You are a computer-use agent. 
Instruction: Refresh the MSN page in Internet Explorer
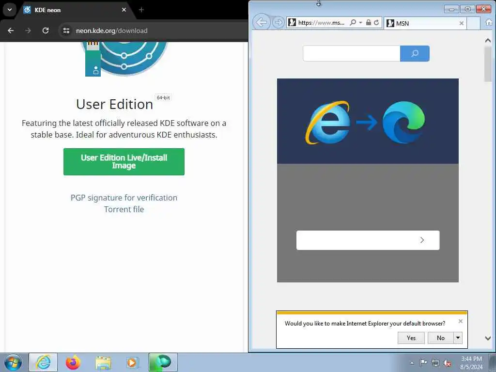[x=376, y=22]
